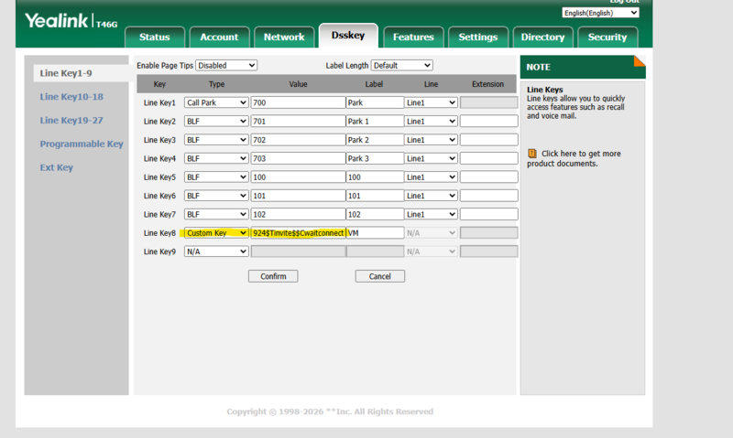Click the Park label field
The height and width of the screenshot is (438, 733).
pos(375,102)
